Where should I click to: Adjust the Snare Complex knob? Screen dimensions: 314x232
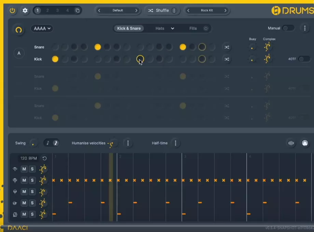tap(268, 47)
